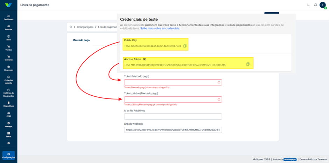Click the error icon in the Token público field

point(219,99)
